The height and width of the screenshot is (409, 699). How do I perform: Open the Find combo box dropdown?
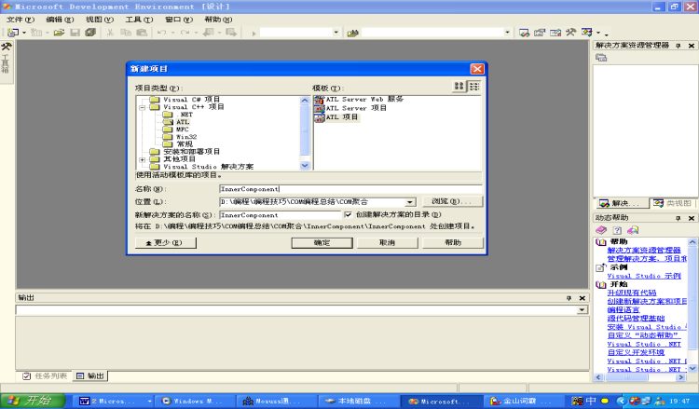click(507, 33)
